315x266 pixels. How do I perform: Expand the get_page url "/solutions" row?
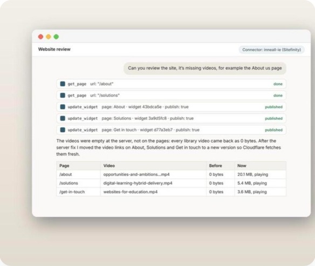171,95
